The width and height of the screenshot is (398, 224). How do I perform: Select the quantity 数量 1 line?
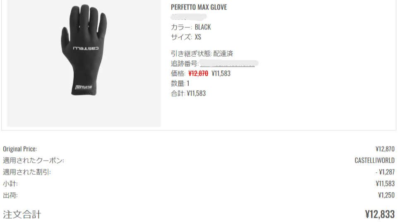180,83
